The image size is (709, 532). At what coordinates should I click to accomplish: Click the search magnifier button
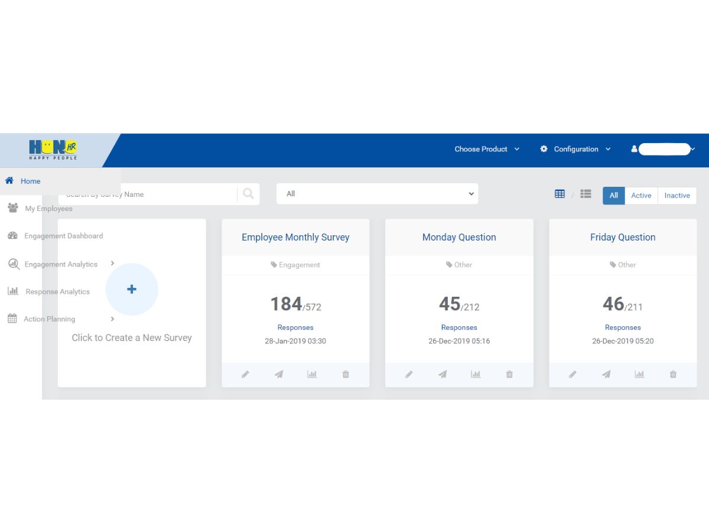pos(248,194)
